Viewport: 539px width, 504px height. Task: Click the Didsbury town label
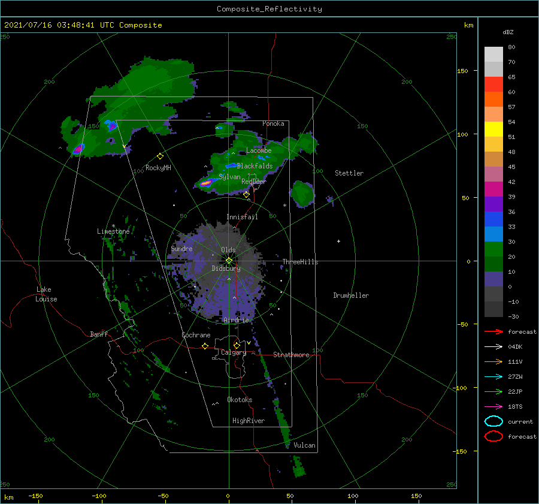(x=226, y=268)
